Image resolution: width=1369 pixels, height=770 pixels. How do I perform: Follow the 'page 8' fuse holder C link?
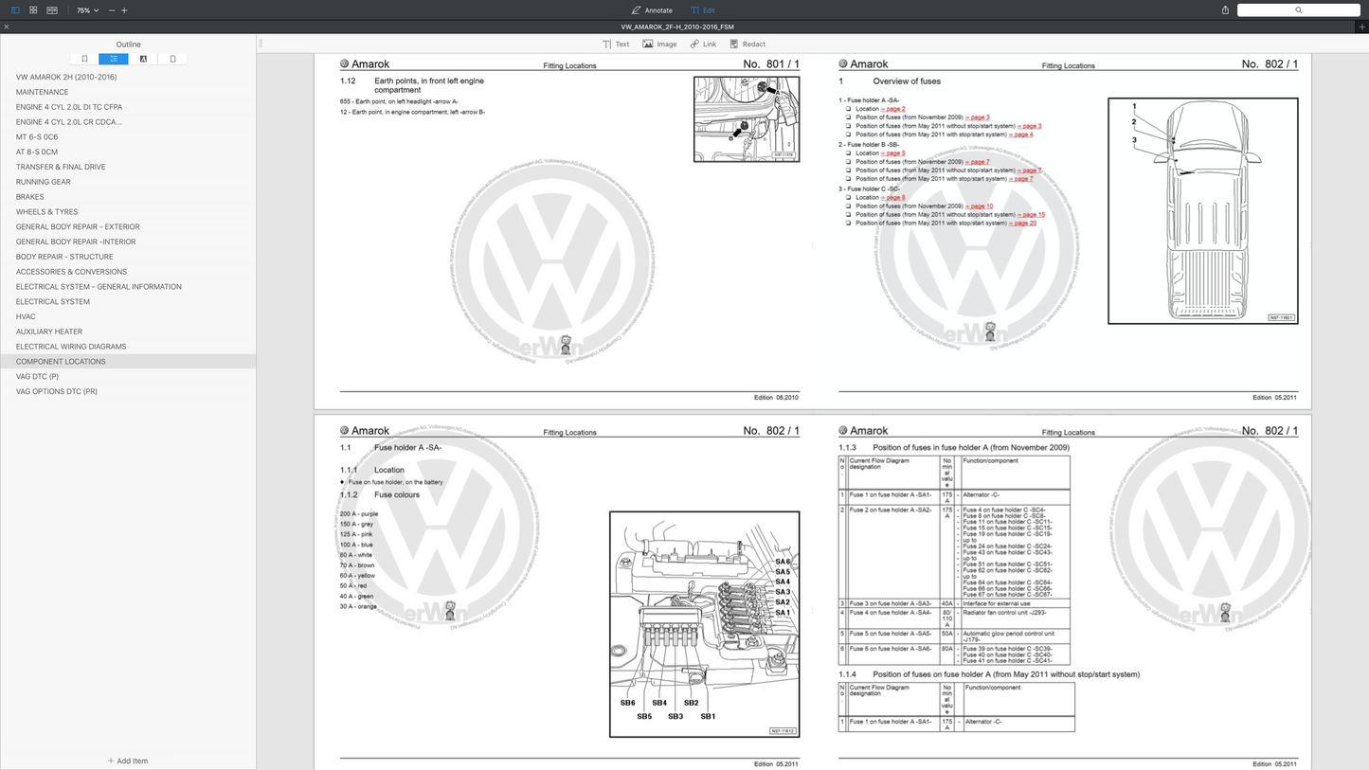(x=893, y=198)
